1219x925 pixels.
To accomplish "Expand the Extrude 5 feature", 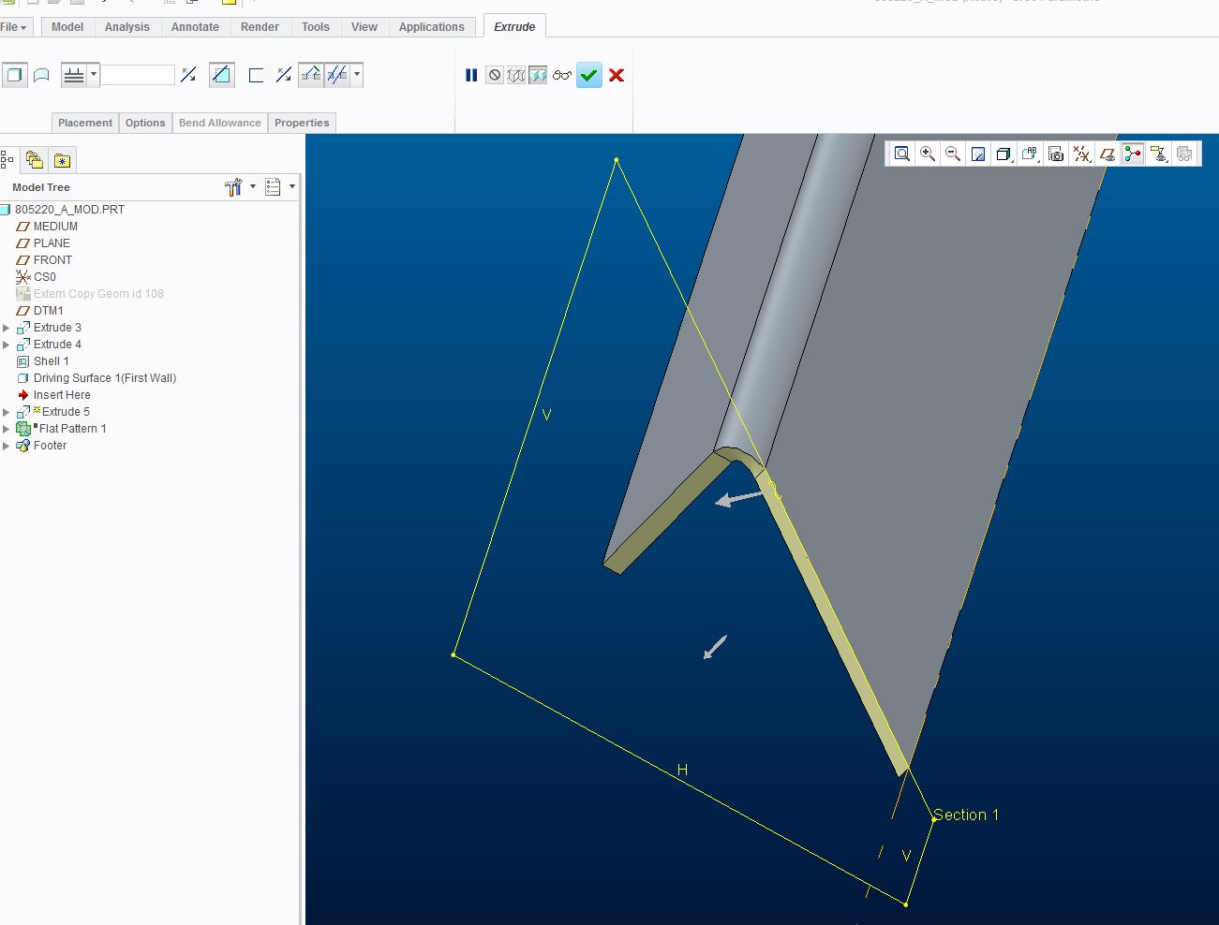I will 7,412.
